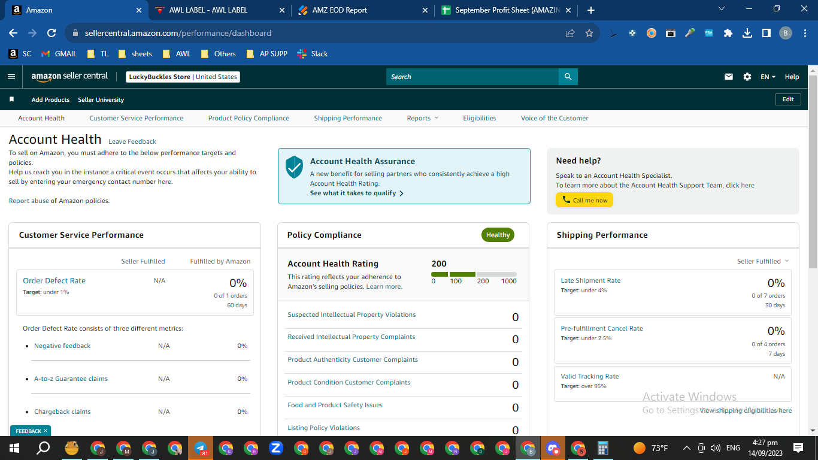Open Windows taskbar search

43,448
